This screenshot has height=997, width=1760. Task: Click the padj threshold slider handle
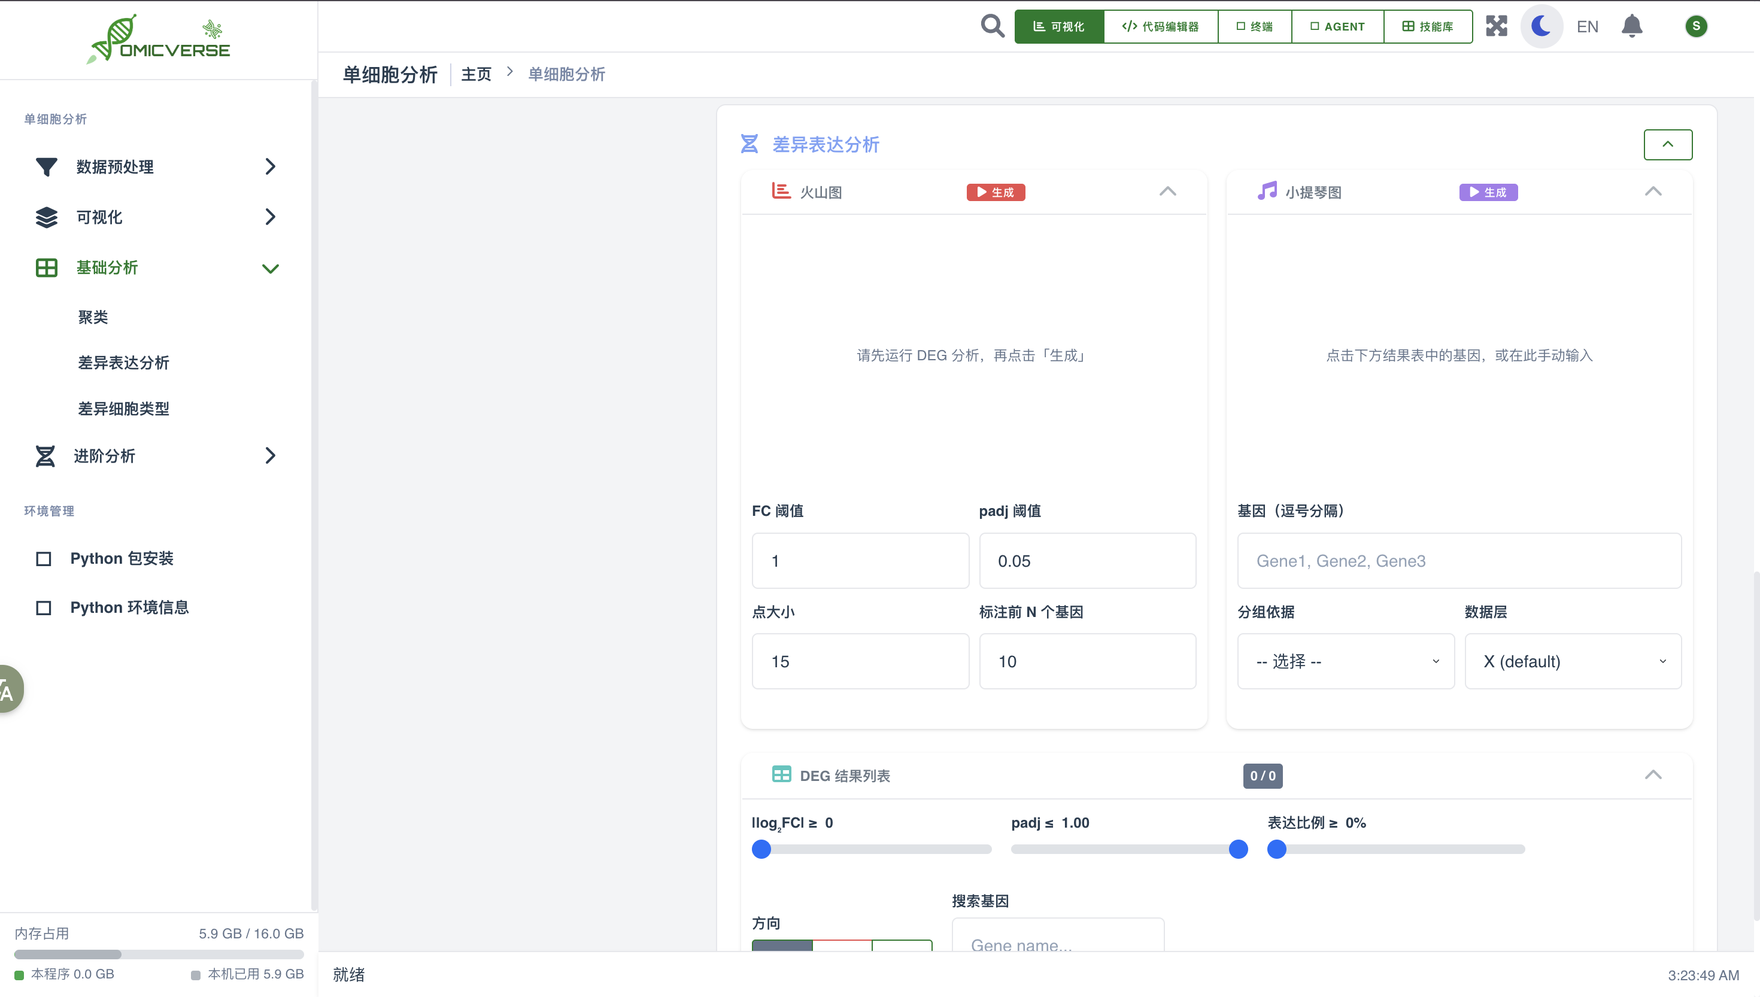tap(1237, 849)
